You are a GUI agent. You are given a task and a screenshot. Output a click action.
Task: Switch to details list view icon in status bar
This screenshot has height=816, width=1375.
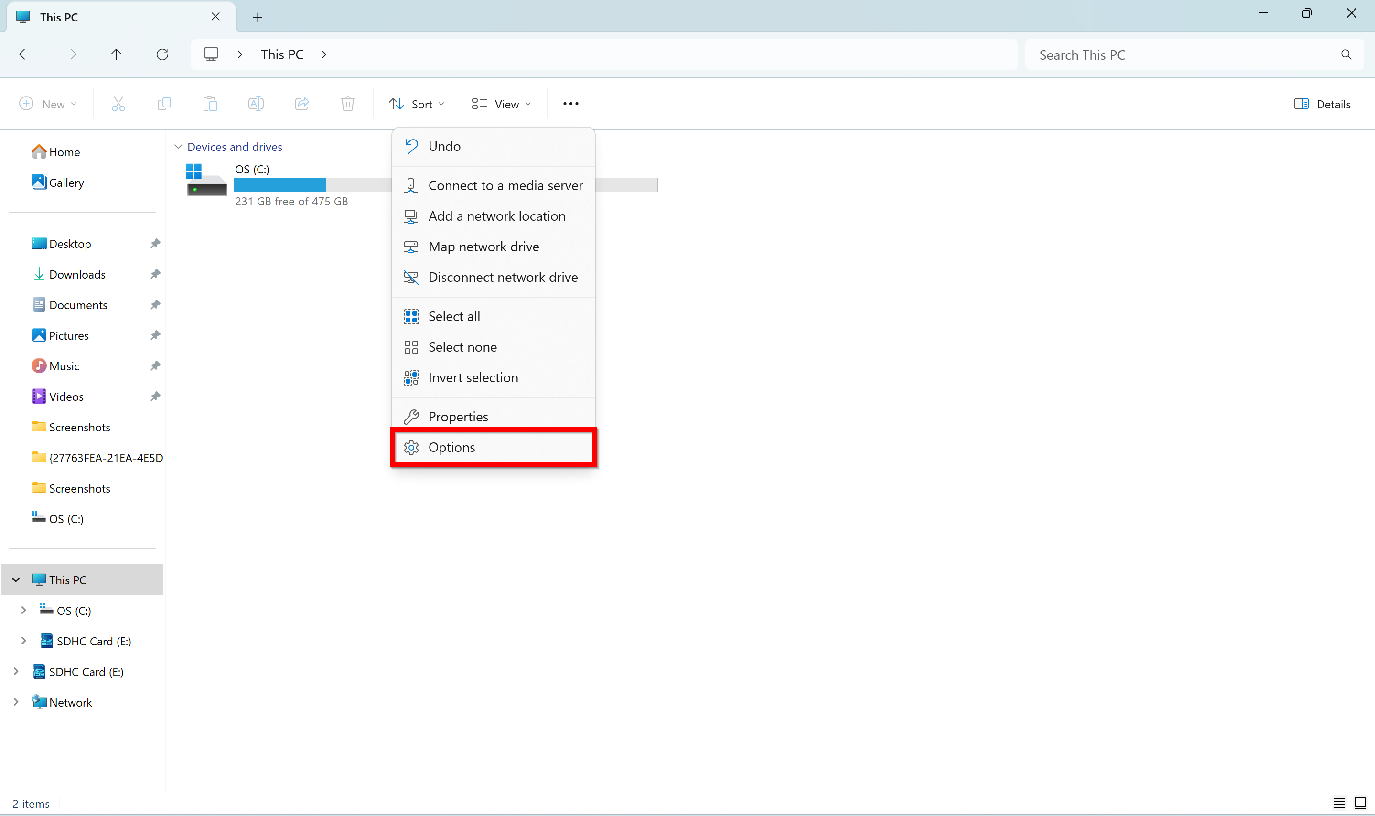coord(1339,803)
